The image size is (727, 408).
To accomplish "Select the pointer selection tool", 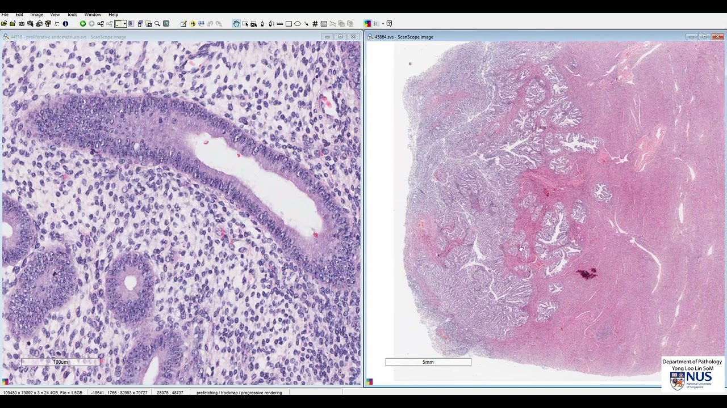I will coord(245,24).
